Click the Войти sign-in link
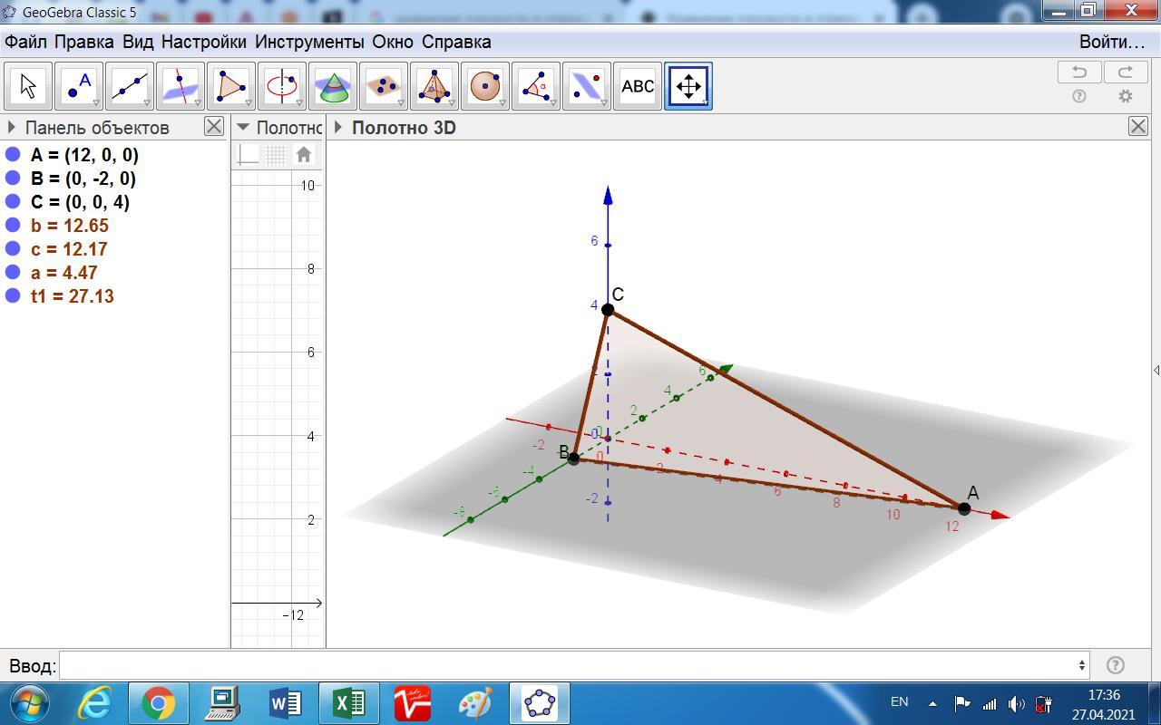Screen dimensions: 1161x725 1111,42
